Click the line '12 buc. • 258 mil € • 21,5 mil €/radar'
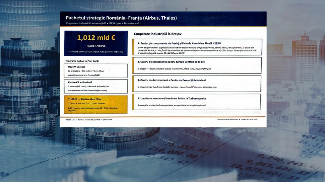 click(x=87, y=104)
